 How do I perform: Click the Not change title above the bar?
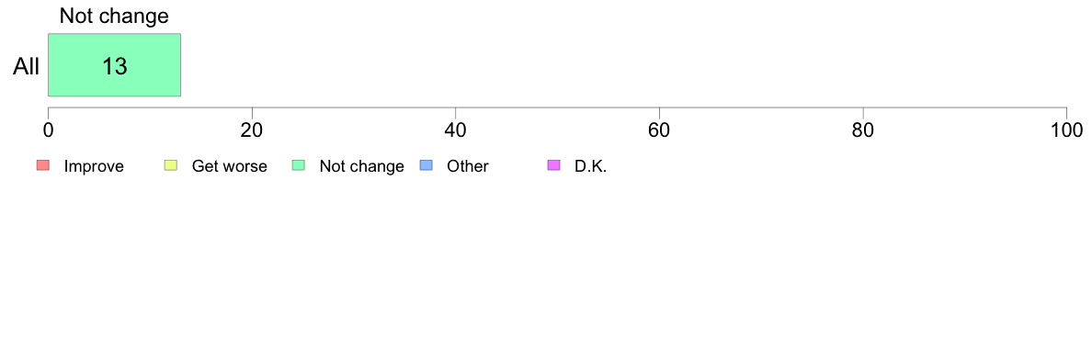114,16
